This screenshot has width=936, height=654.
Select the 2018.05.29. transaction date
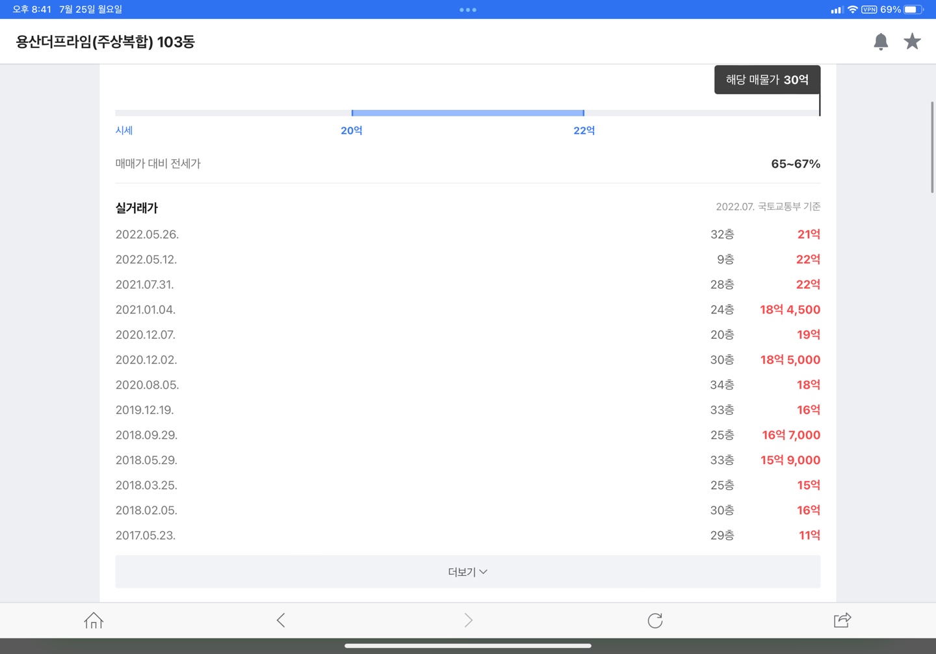tap(146, 460)
